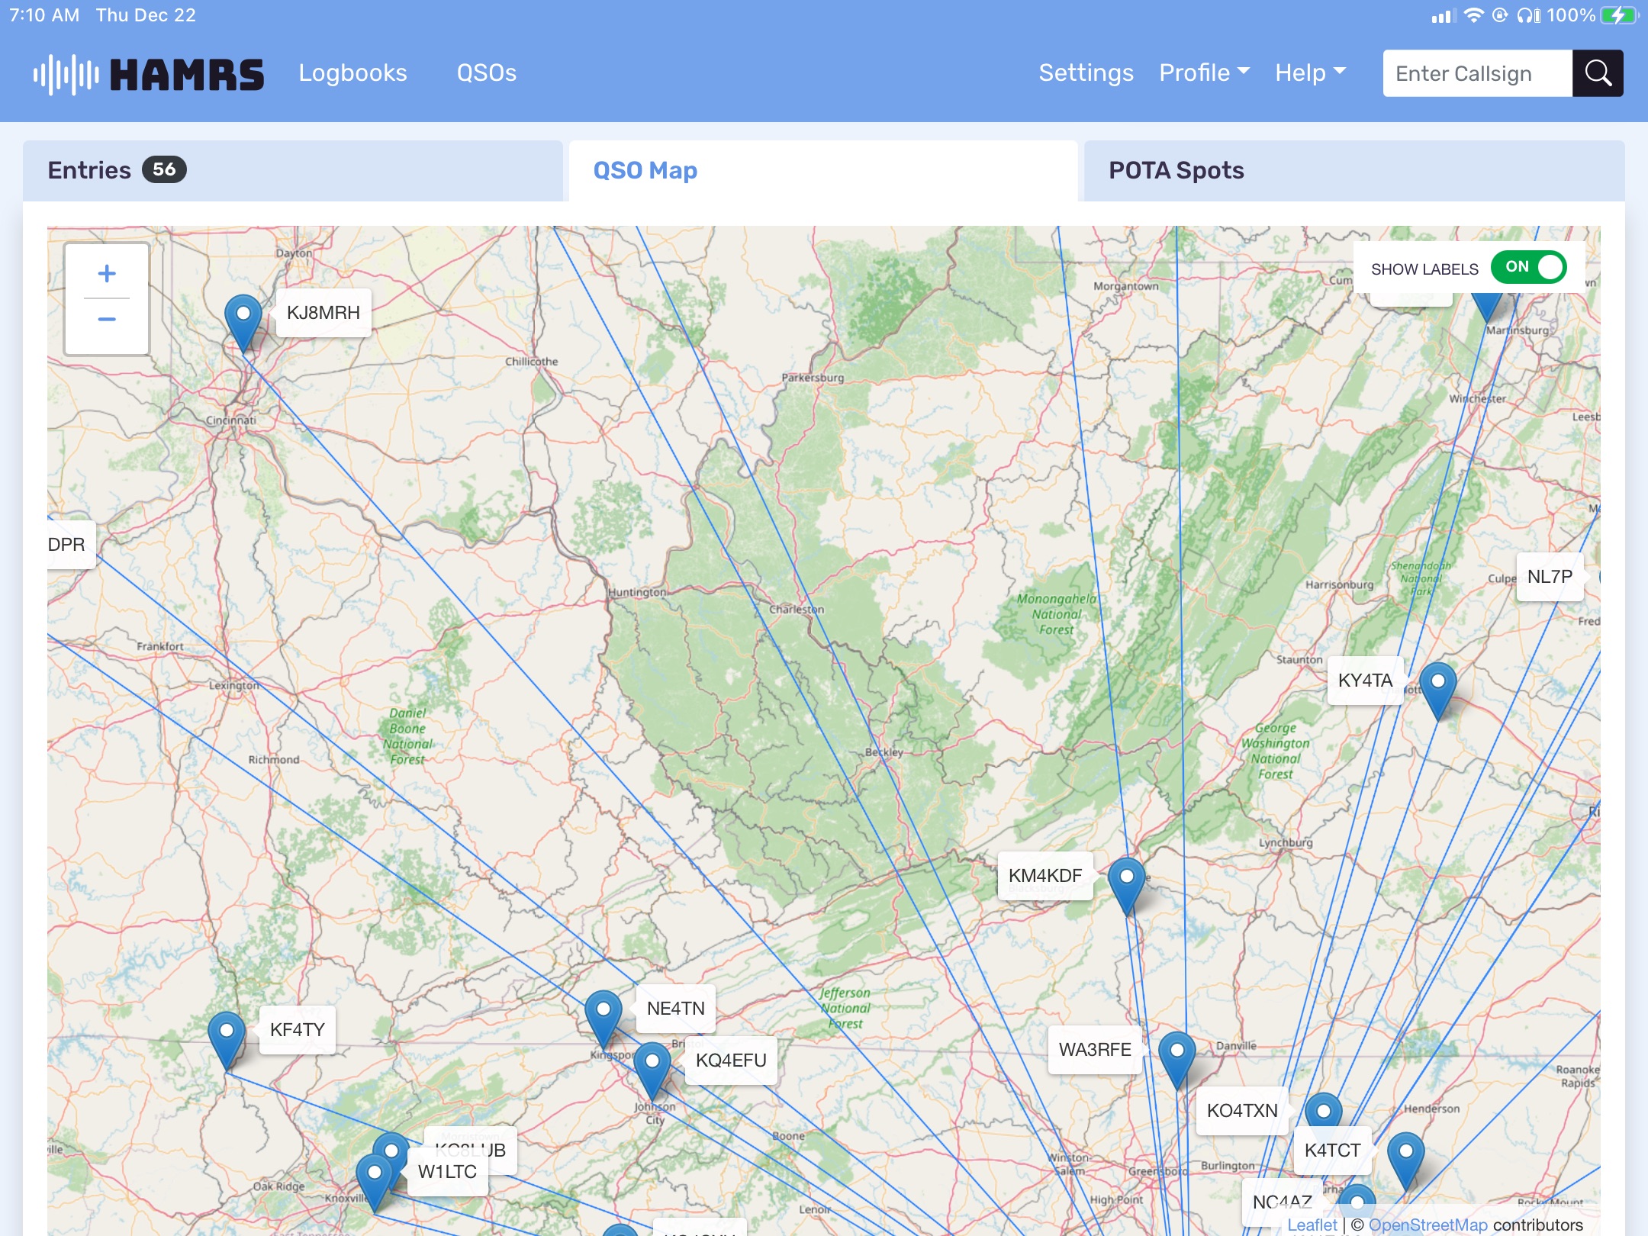The height and width of the screenshot is (1236, 1648).
Task: Click the NL7P callsign label
Action: click(1550, 577)
